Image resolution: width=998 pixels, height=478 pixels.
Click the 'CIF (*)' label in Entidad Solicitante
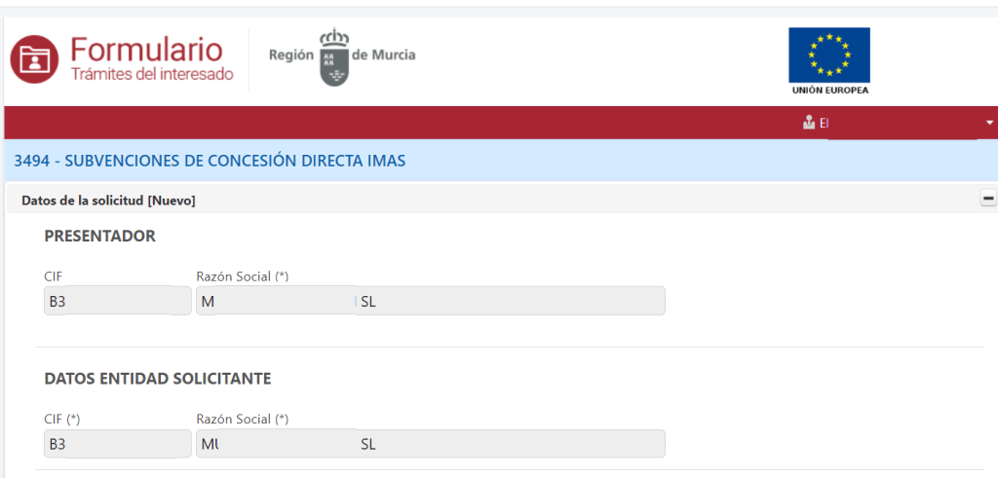tap(62, 419)
